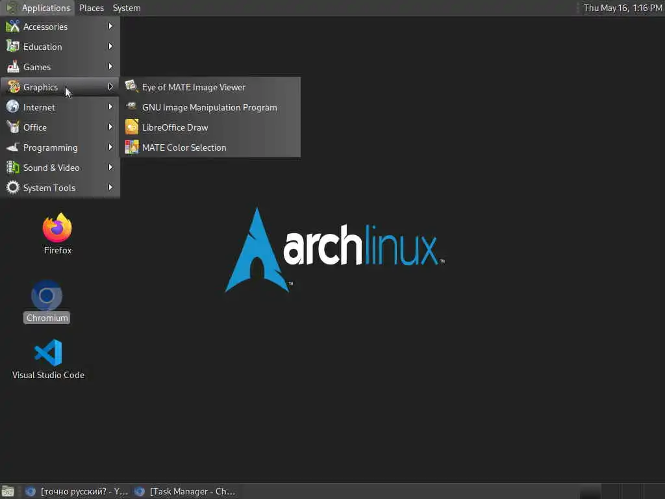Open the System menu
Image resolution: width=665 pixels, height=499 pixels.
(127, 8)
